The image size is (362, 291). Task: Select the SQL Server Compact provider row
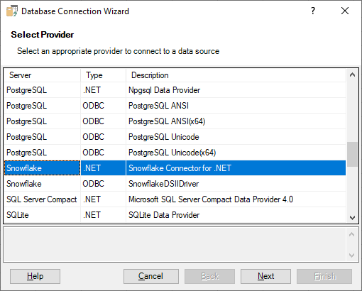175,199
